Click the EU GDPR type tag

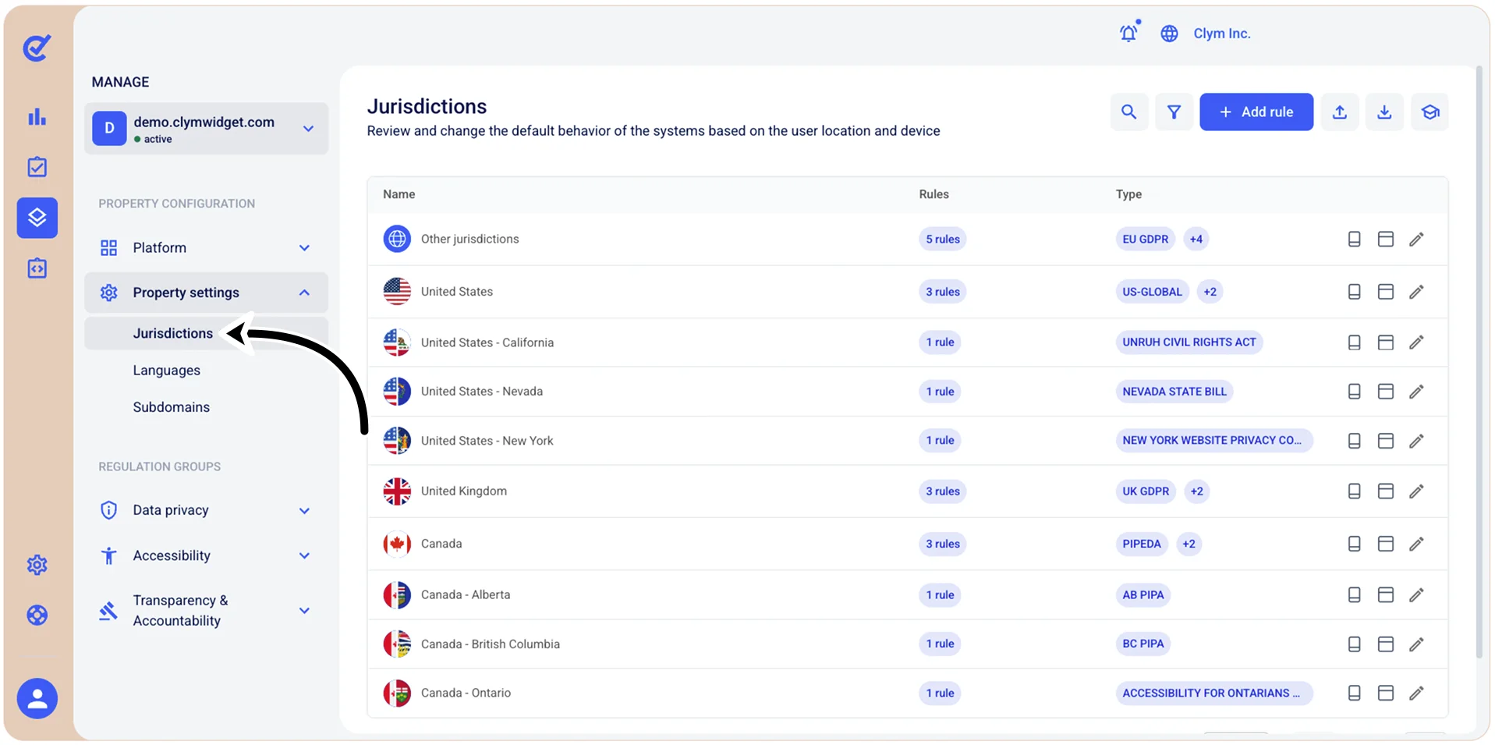tap(1145, 239)
